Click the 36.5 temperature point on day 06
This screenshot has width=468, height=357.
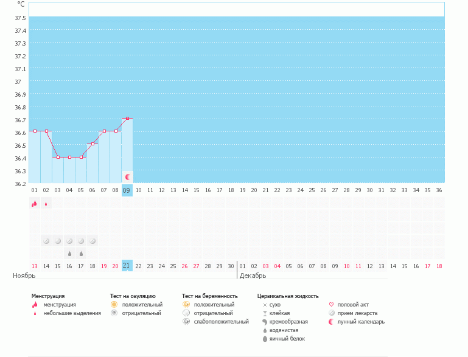[x=93, y=144]
